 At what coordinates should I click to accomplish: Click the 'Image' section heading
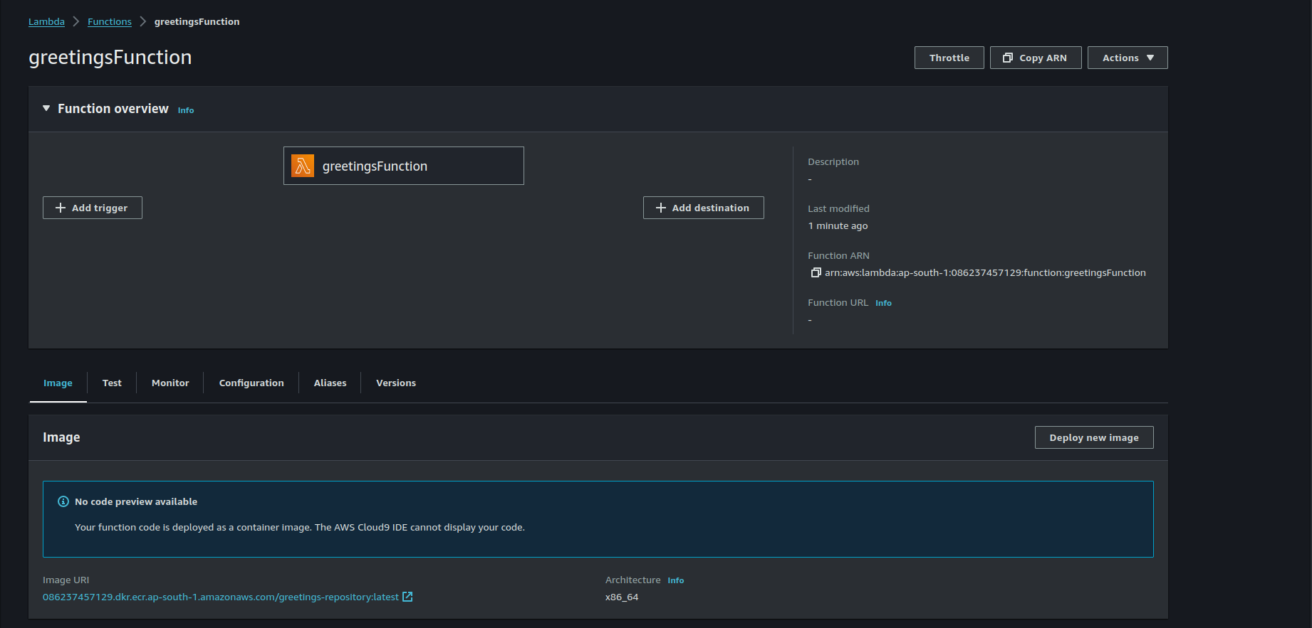tap(61, 437)
